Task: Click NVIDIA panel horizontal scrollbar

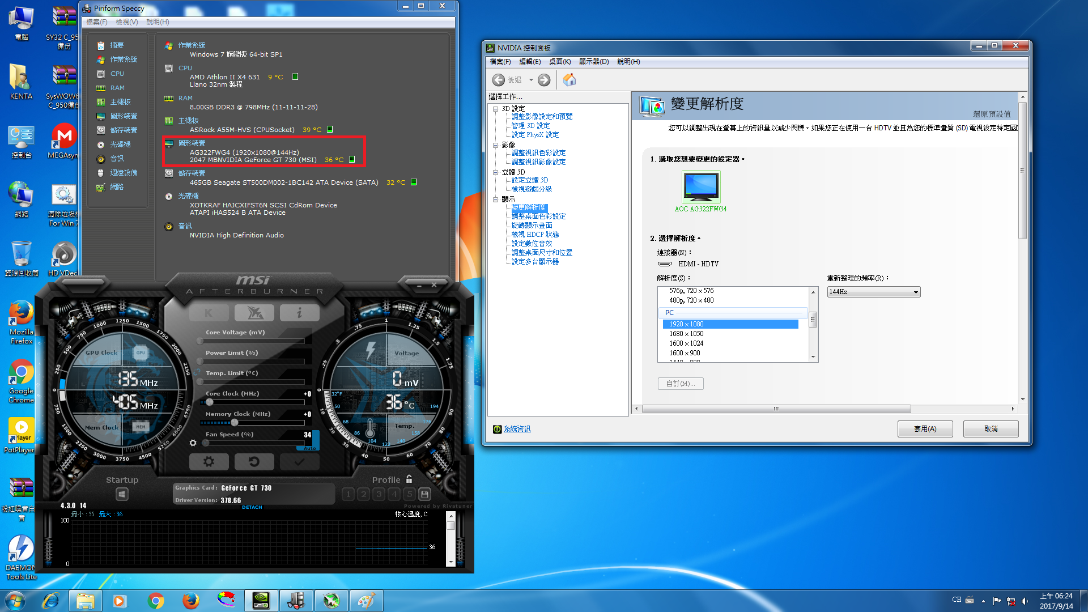Action: click(x=776, y=409)
